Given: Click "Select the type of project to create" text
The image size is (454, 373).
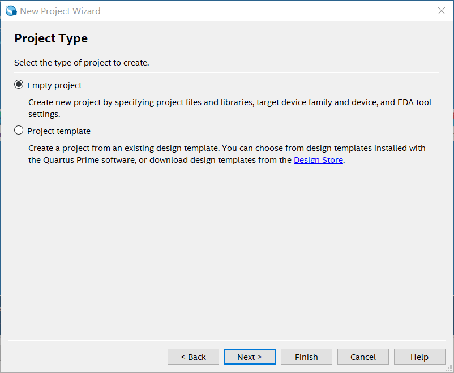Looking at the screenshot, I should coord(82,63).
